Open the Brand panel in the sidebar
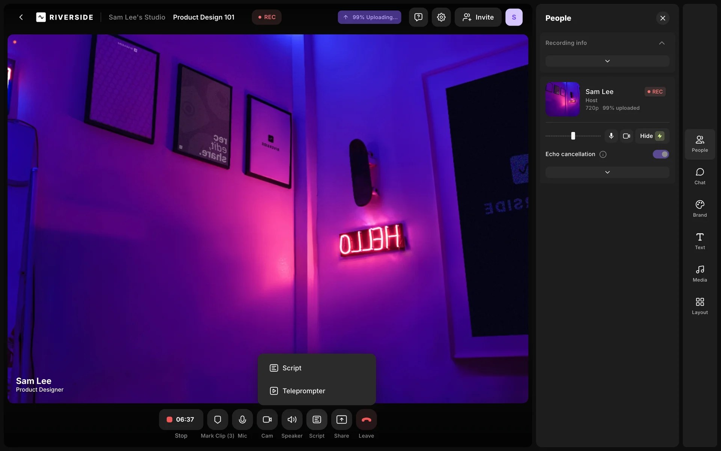Image resolution: width=721 pixels, height=451 pixels. pyautogui.click(x=700, y=208)
